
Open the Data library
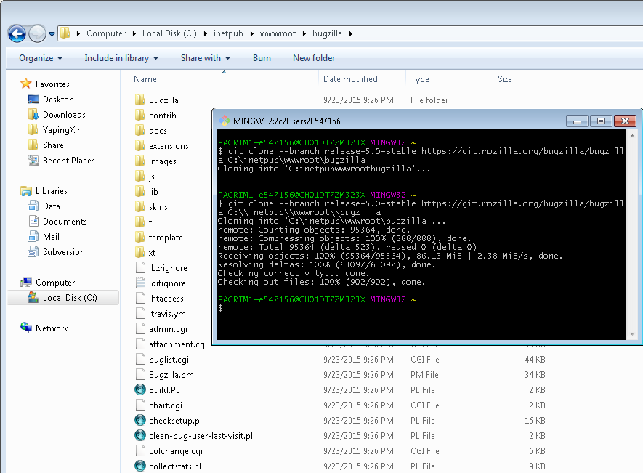coord(52,206)
